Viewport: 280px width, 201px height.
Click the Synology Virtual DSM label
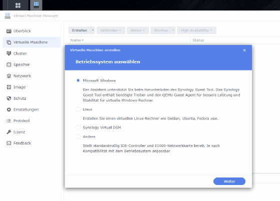tap(102, 127)
